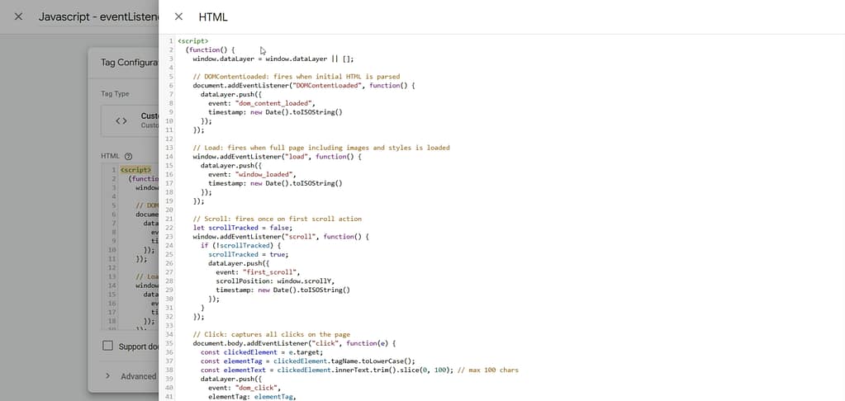The width and height of the screenshot is (845, 401).
Task: Click the Javascript - eventListener tag name
Action: [x=97, y=17]
